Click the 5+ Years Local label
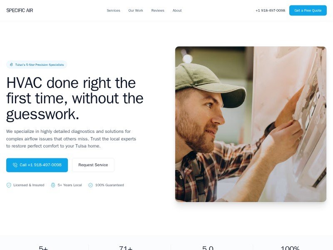Image resolution: width=333 pixels, height=250 pixels. [70, 185]
